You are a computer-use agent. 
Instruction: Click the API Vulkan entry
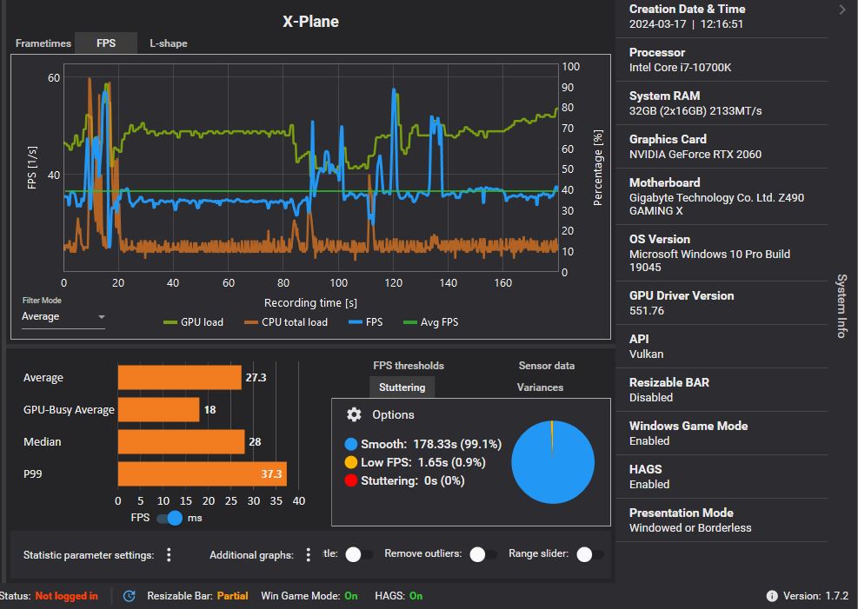tap(722, 346)
